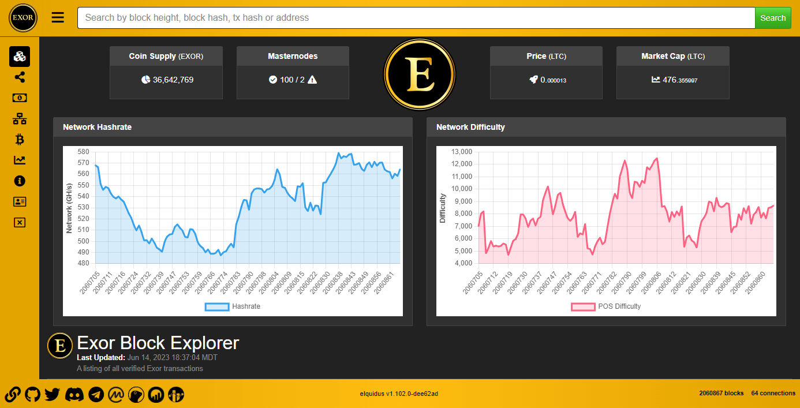
Task: Open the money bill icon in sidebar
Action: point(20,98)
